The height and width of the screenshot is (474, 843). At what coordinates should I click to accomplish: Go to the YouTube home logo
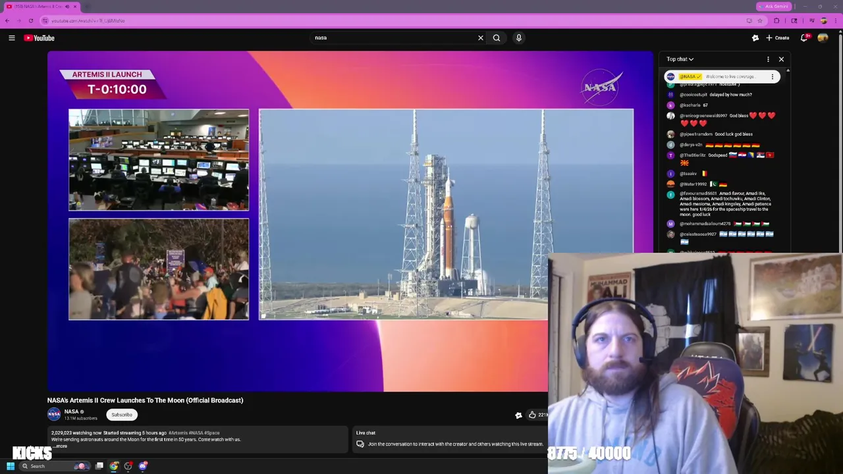pos(39,38)
